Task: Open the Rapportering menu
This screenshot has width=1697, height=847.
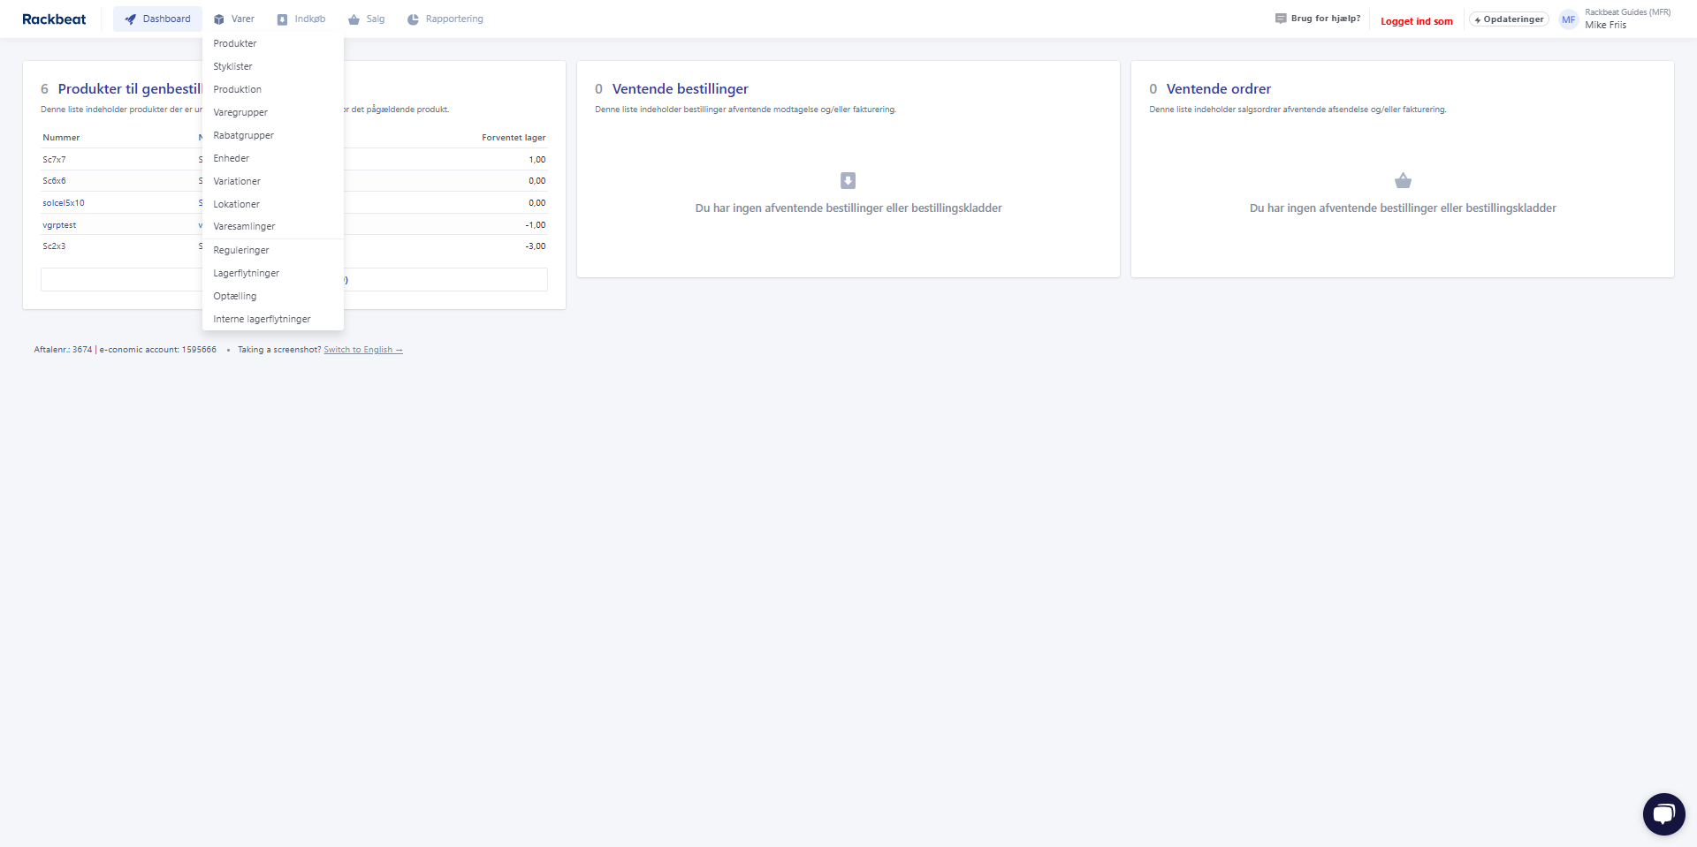Action: pyautogui.click(x=445, y=19)
